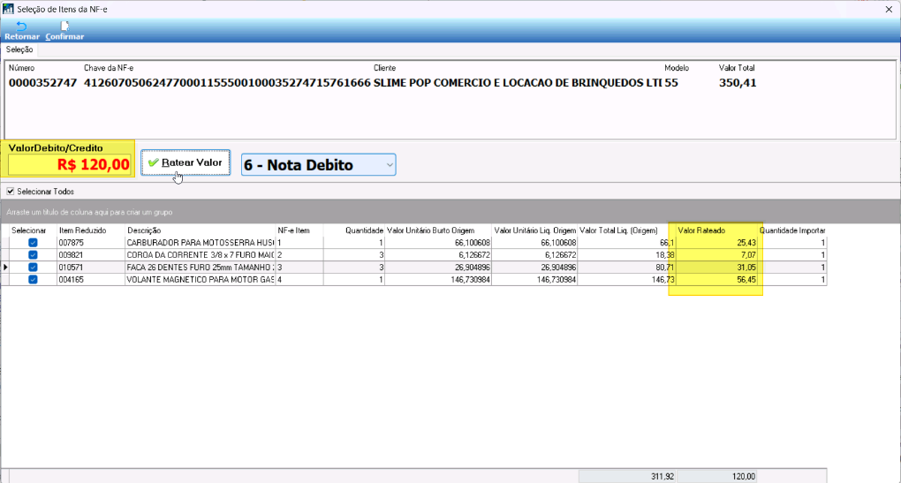901x483 pixels.
Task: Uncheck the row for item 007875
Action: tap(33, 243)
